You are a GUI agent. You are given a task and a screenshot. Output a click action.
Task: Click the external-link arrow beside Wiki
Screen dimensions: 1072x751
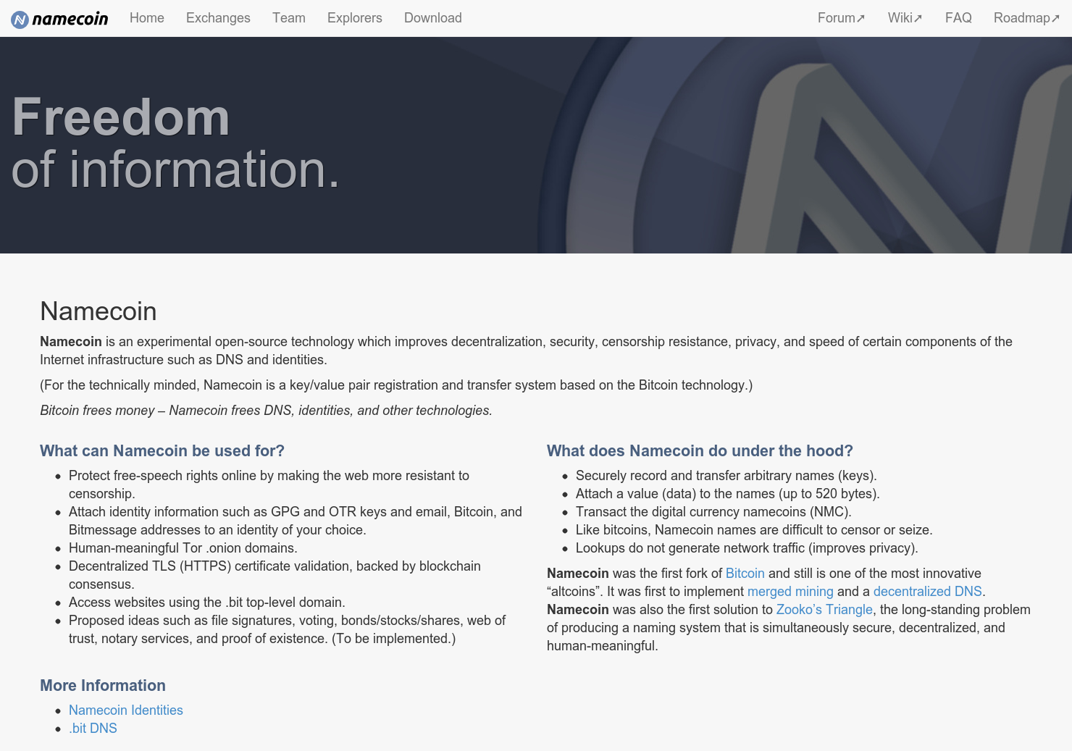coord(918,17)
